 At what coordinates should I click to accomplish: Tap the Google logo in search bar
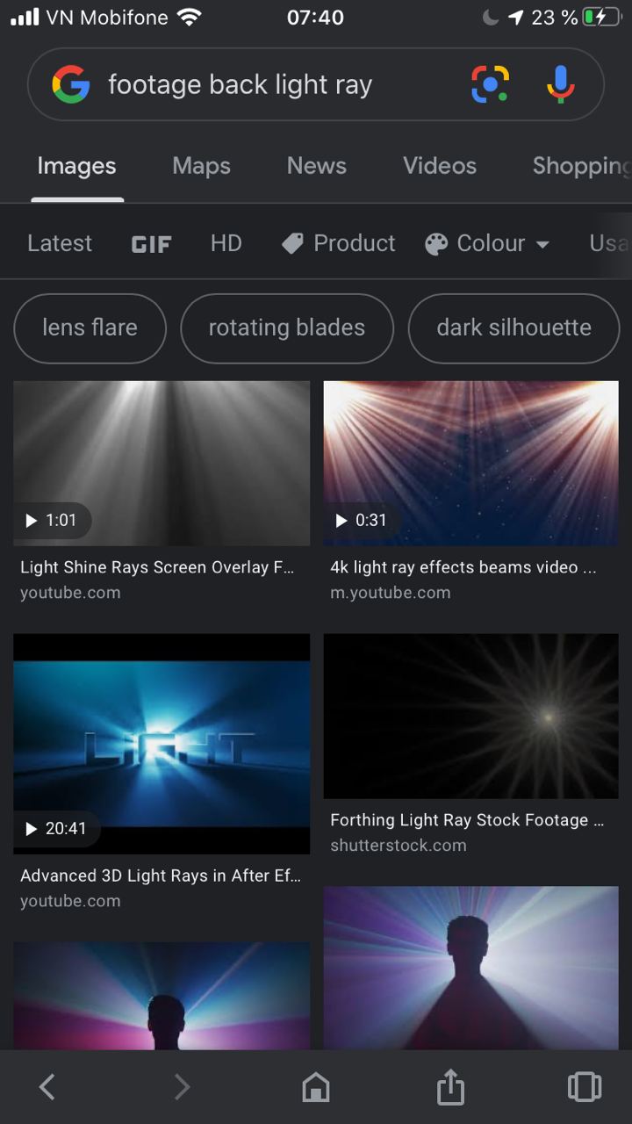click(71, 84)
